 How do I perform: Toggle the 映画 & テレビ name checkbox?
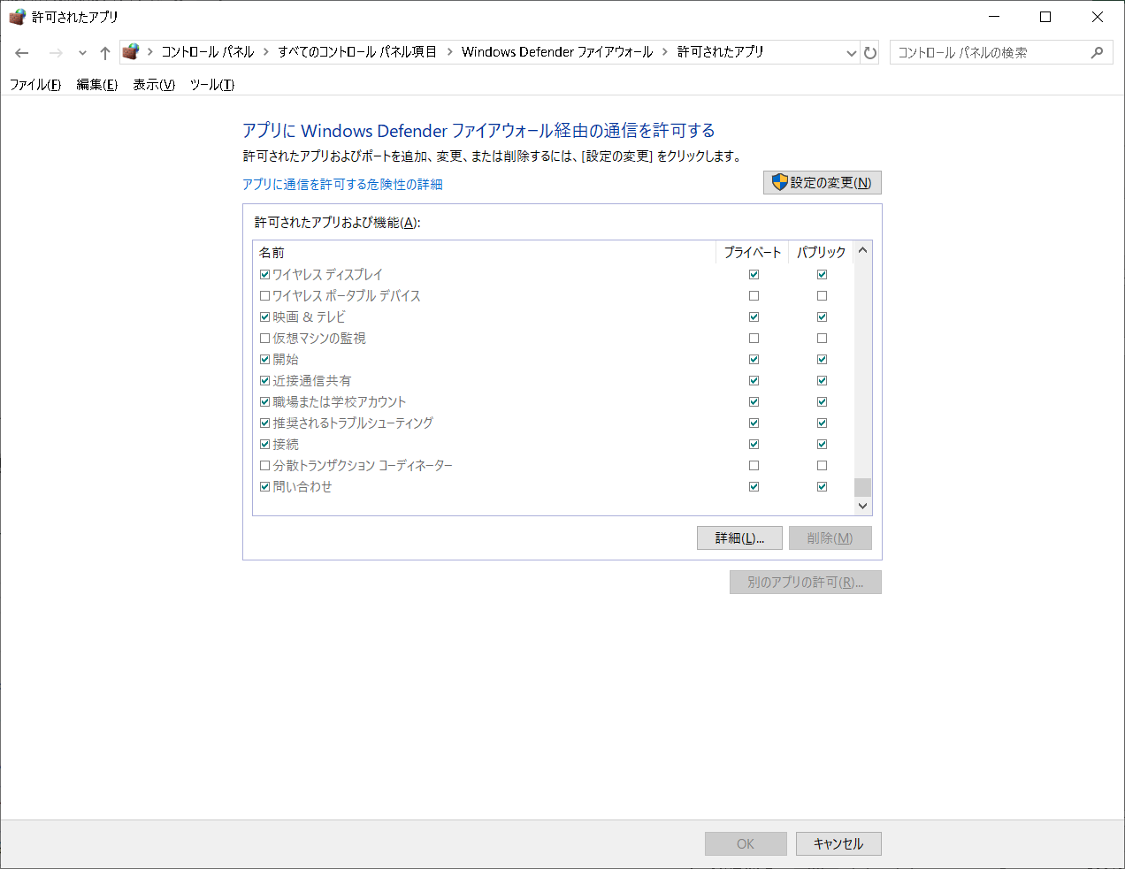click(264, 316)
